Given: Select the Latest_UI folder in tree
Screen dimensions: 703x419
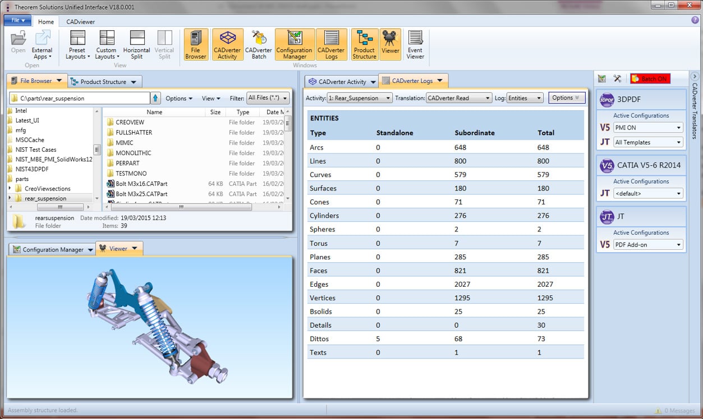Looking at the screenshot, I should click(27, 120).
